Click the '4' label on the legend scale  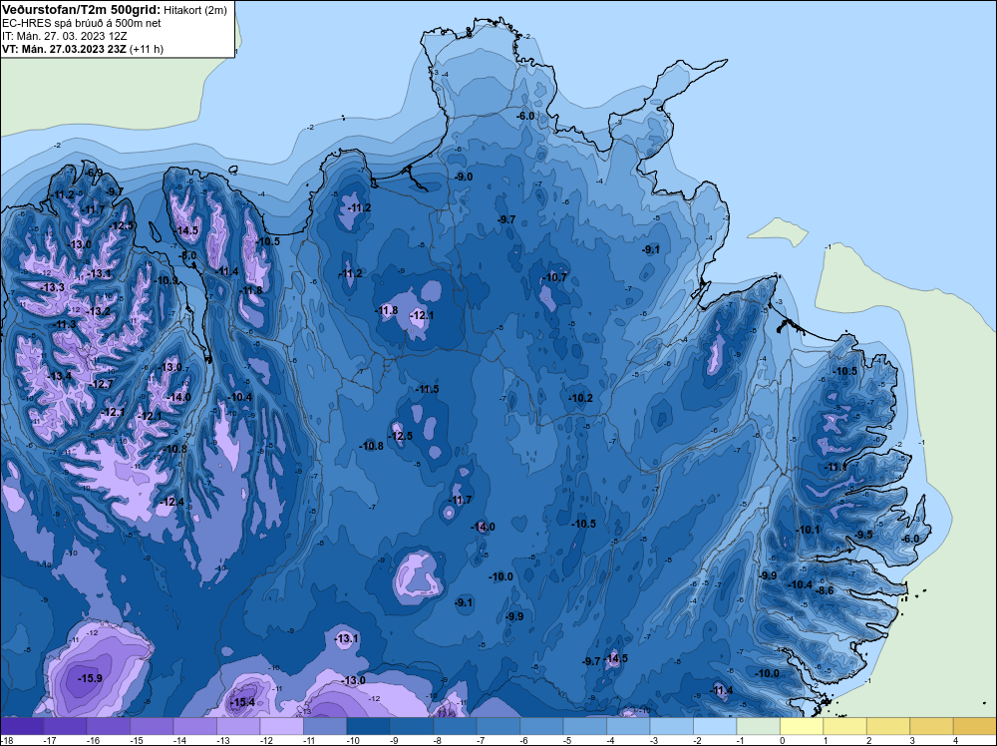click(x=956, y=740)
